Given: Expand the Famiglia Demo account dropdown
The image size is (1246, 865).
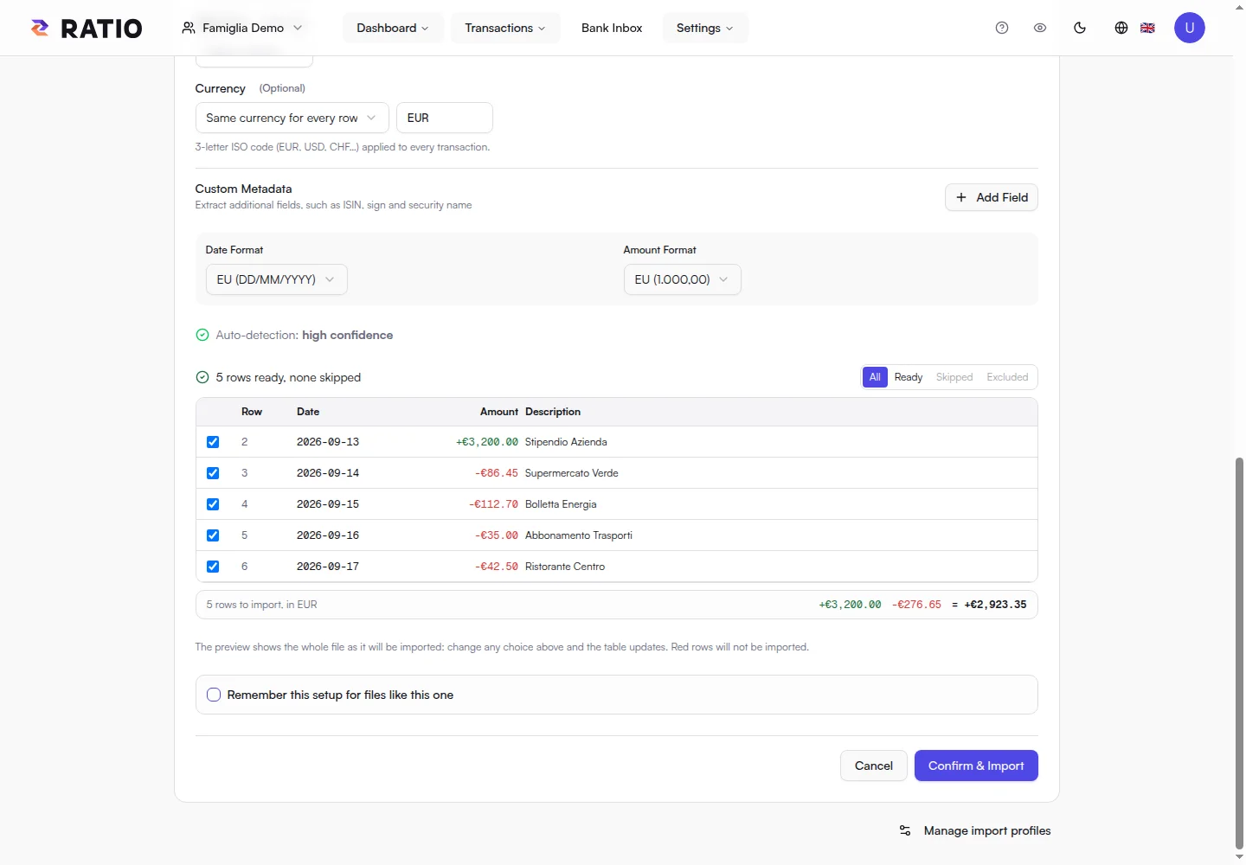Looking at the screenshot, I should pyautogui.click(x=242, y=28).
